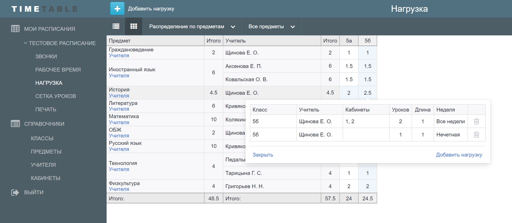Open Распределение по предметам dropdown

click(x=192, y=26)
